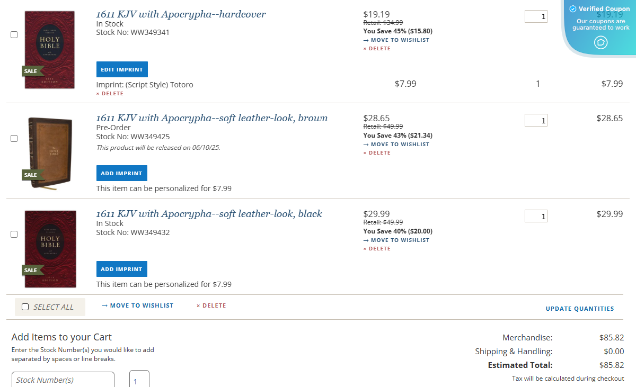Screen dimensions: 636x387
Task: Click the SALE ribbon on the brown Bible
Action: (31, 175)
